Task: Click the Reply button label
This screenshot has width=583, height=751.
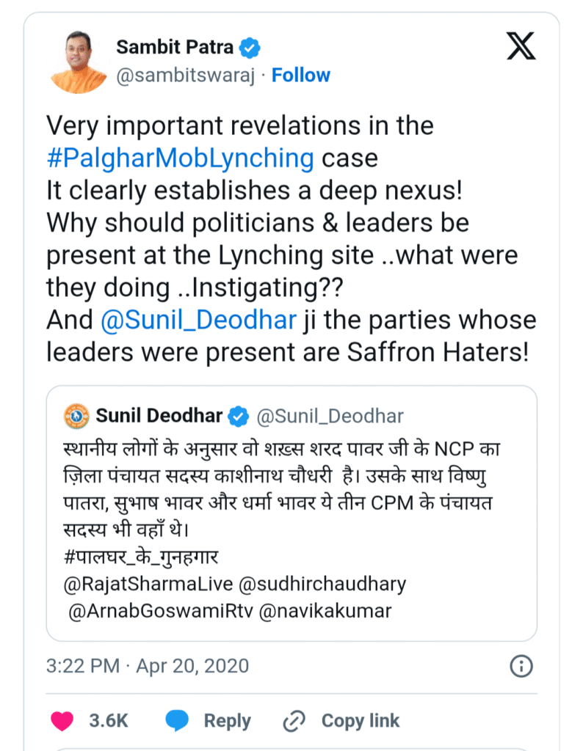Action: pos(227,721)
